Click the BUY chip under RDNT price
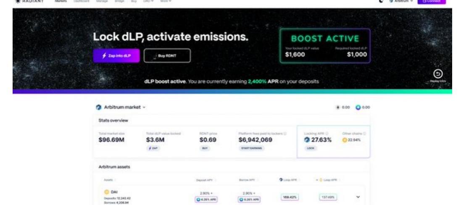 coord(205,148)
